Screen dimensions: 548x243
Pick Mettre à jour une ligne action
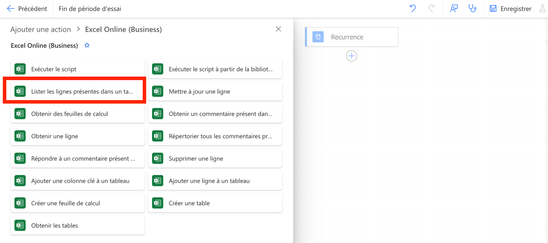[x=215, y=91]
